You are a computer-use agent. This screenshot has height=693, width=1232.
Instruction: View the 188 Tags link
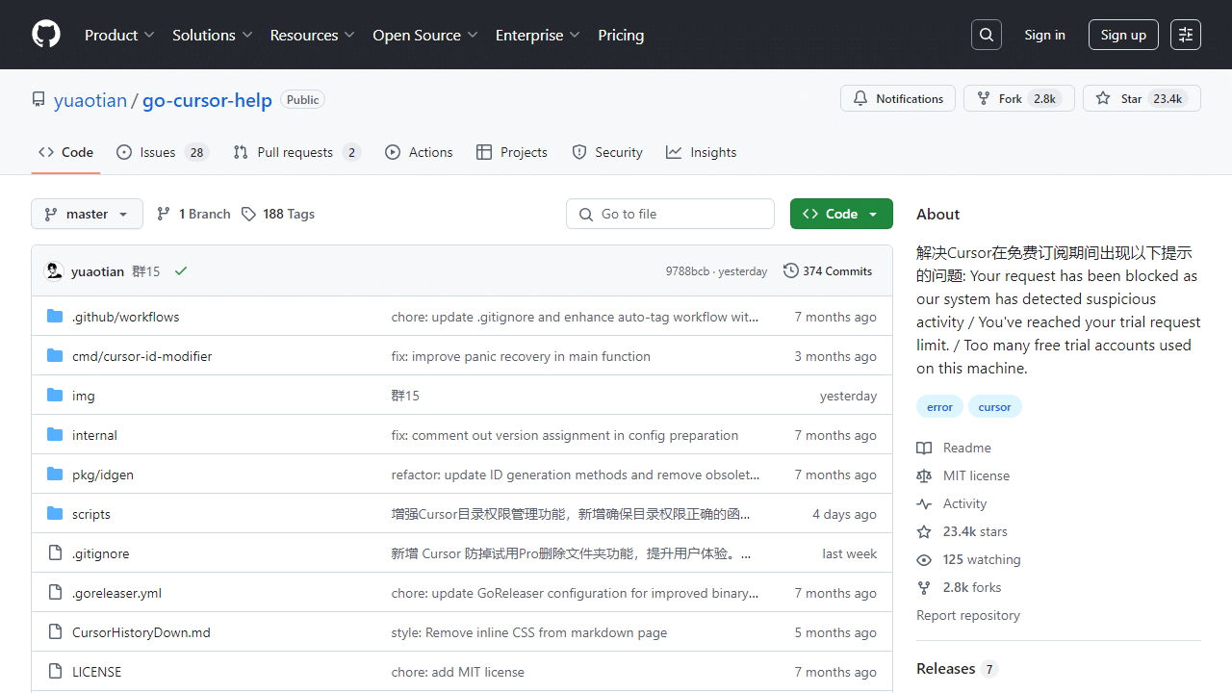tap(278, 214)
